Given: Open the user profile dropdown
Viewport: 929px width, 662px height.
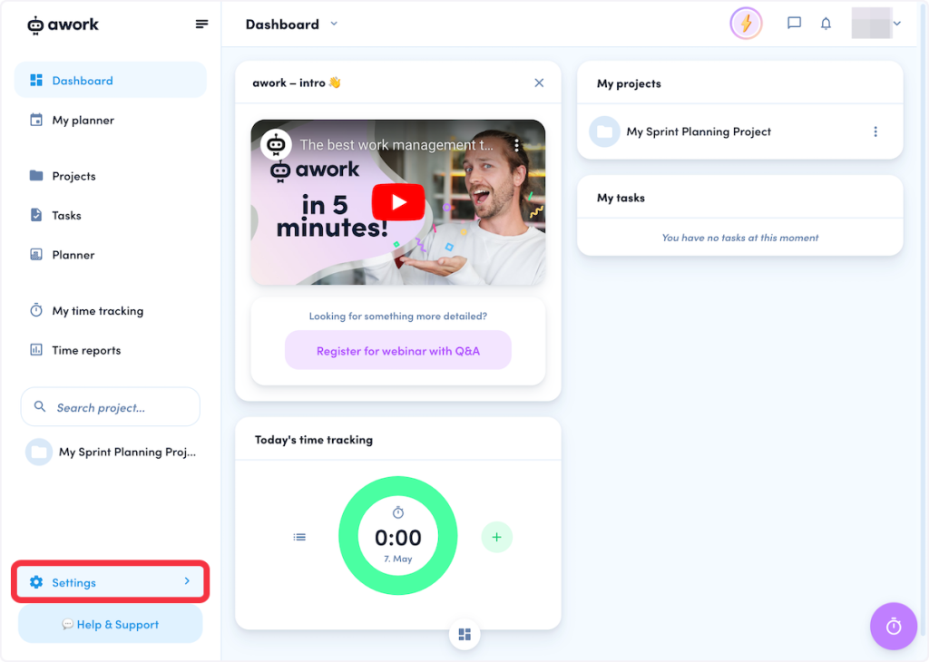Looking at the screenshot, I should (876, 24).
